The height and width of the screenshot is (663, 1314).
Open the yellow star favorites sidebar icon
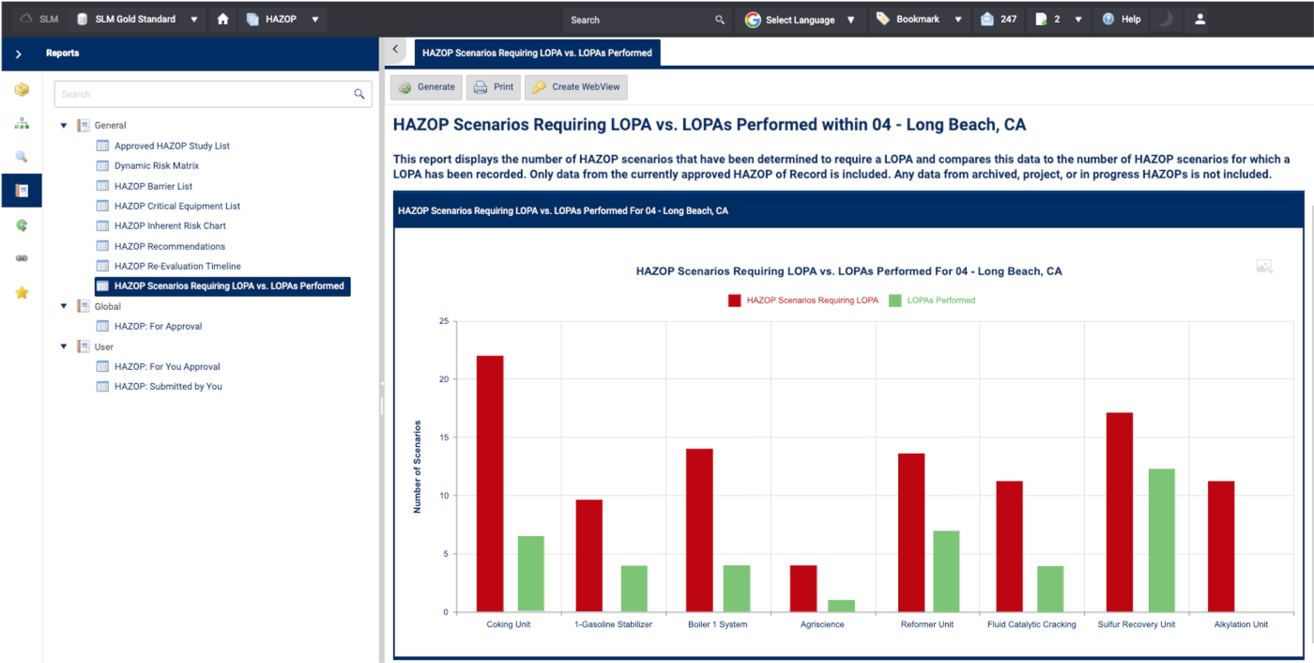[22, 293]
